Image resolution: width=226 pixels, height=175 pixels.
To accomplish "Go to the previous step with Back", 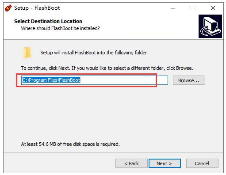I will click(131, 164).
